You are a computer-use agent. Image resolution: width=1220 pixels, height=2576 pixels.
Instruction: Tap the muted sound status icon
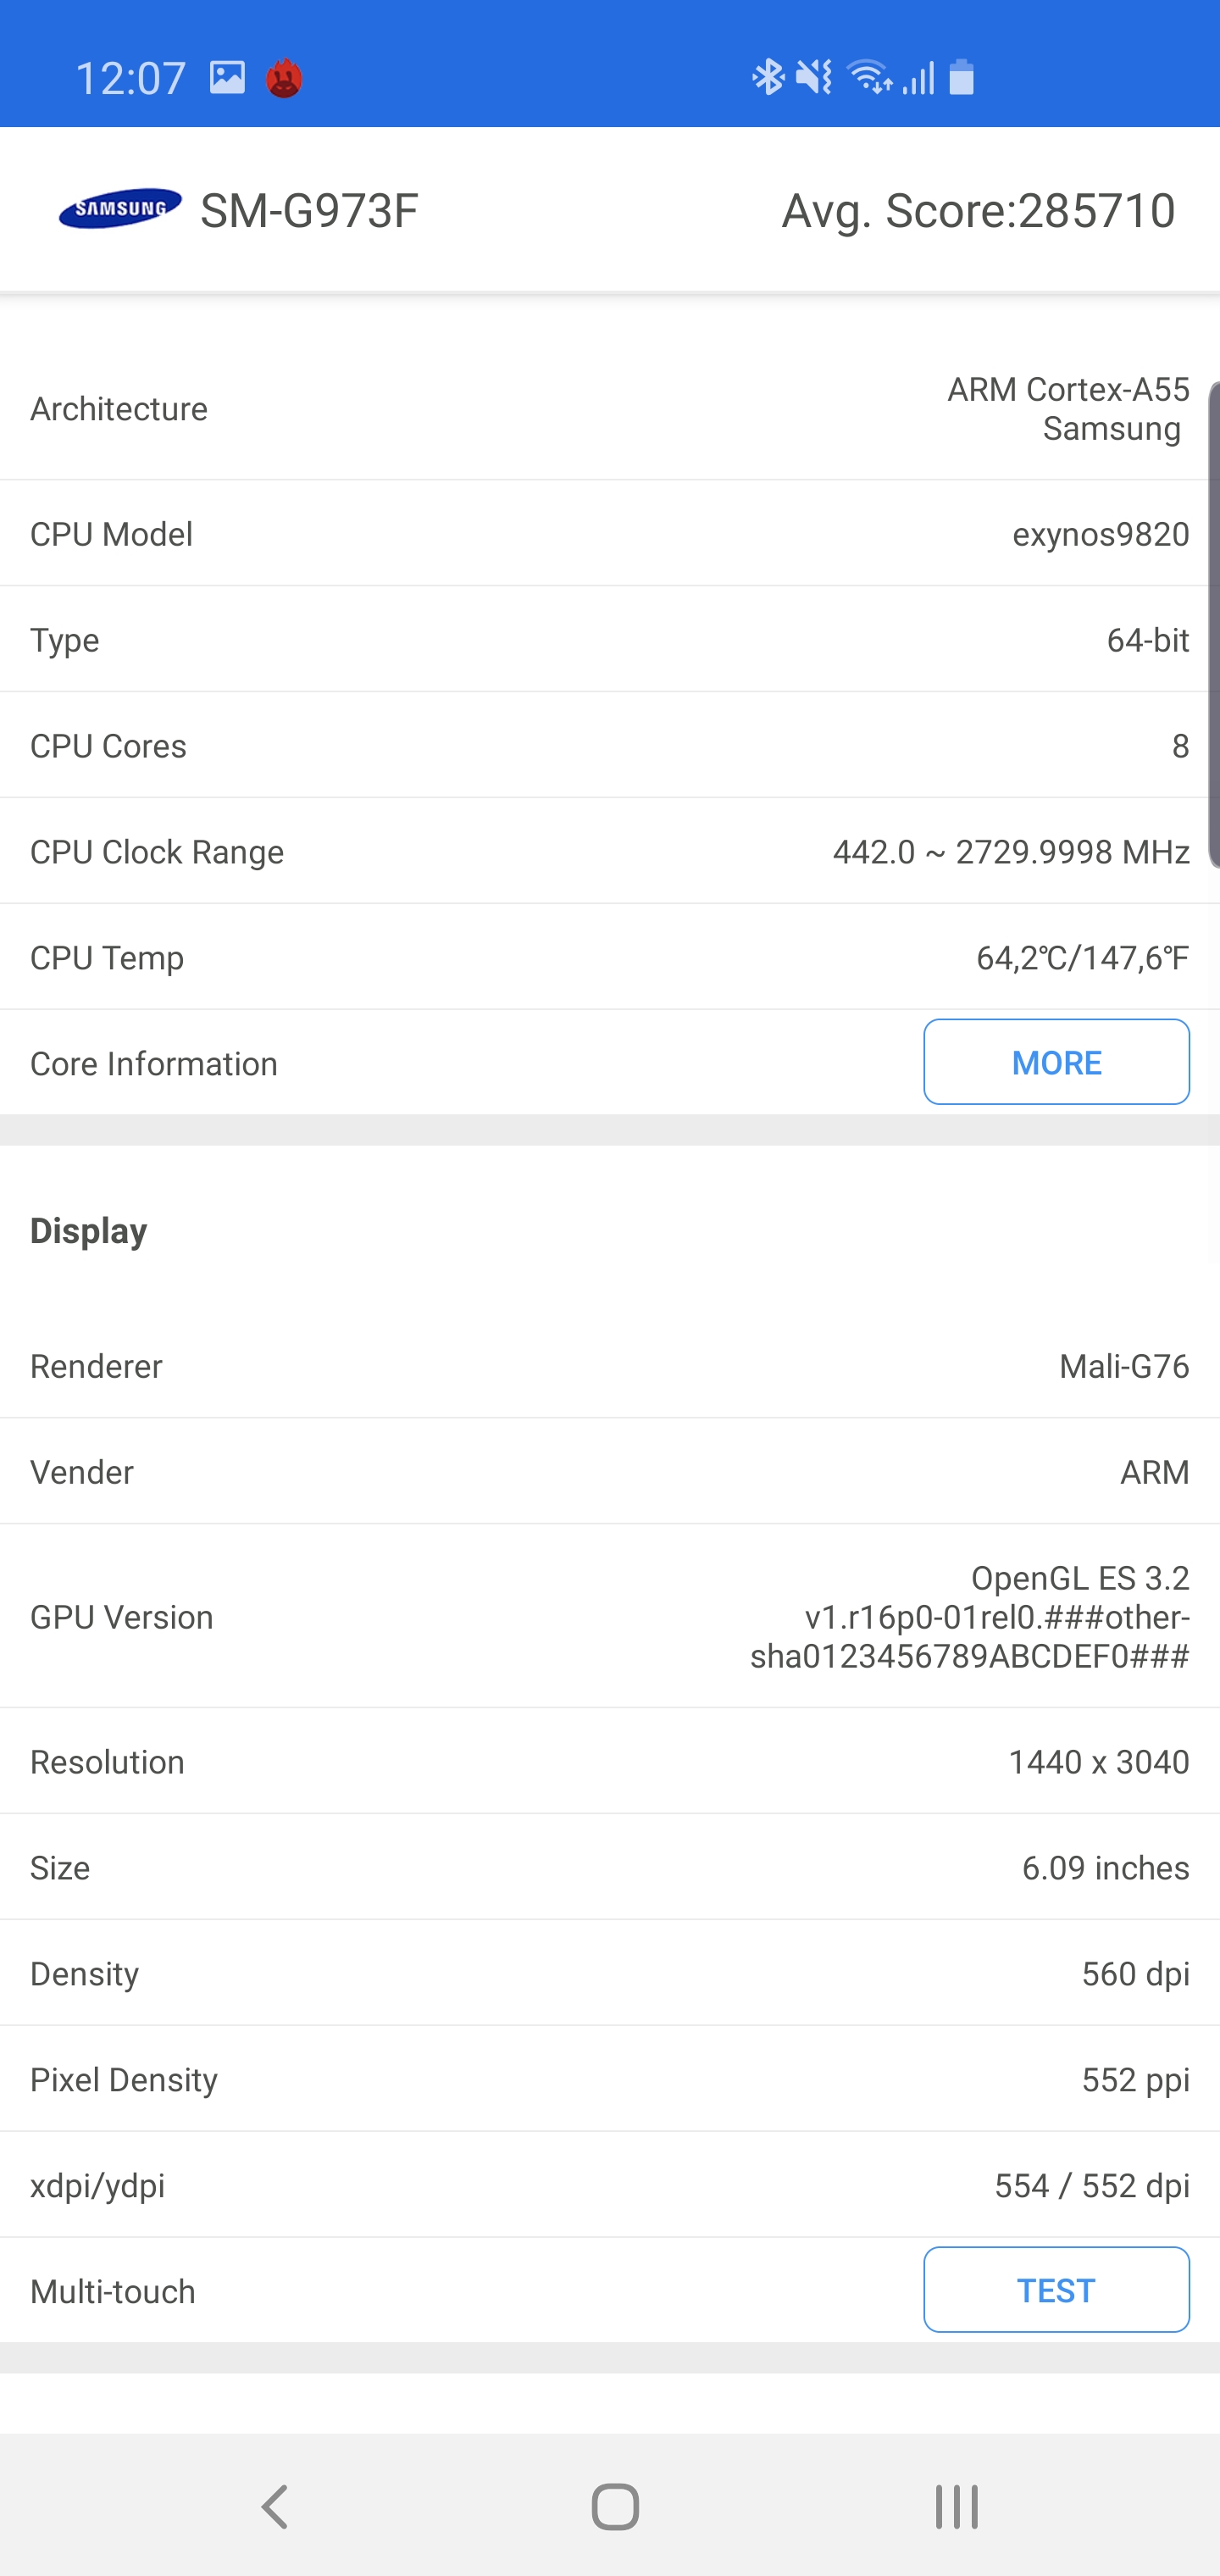coord(814,77)
